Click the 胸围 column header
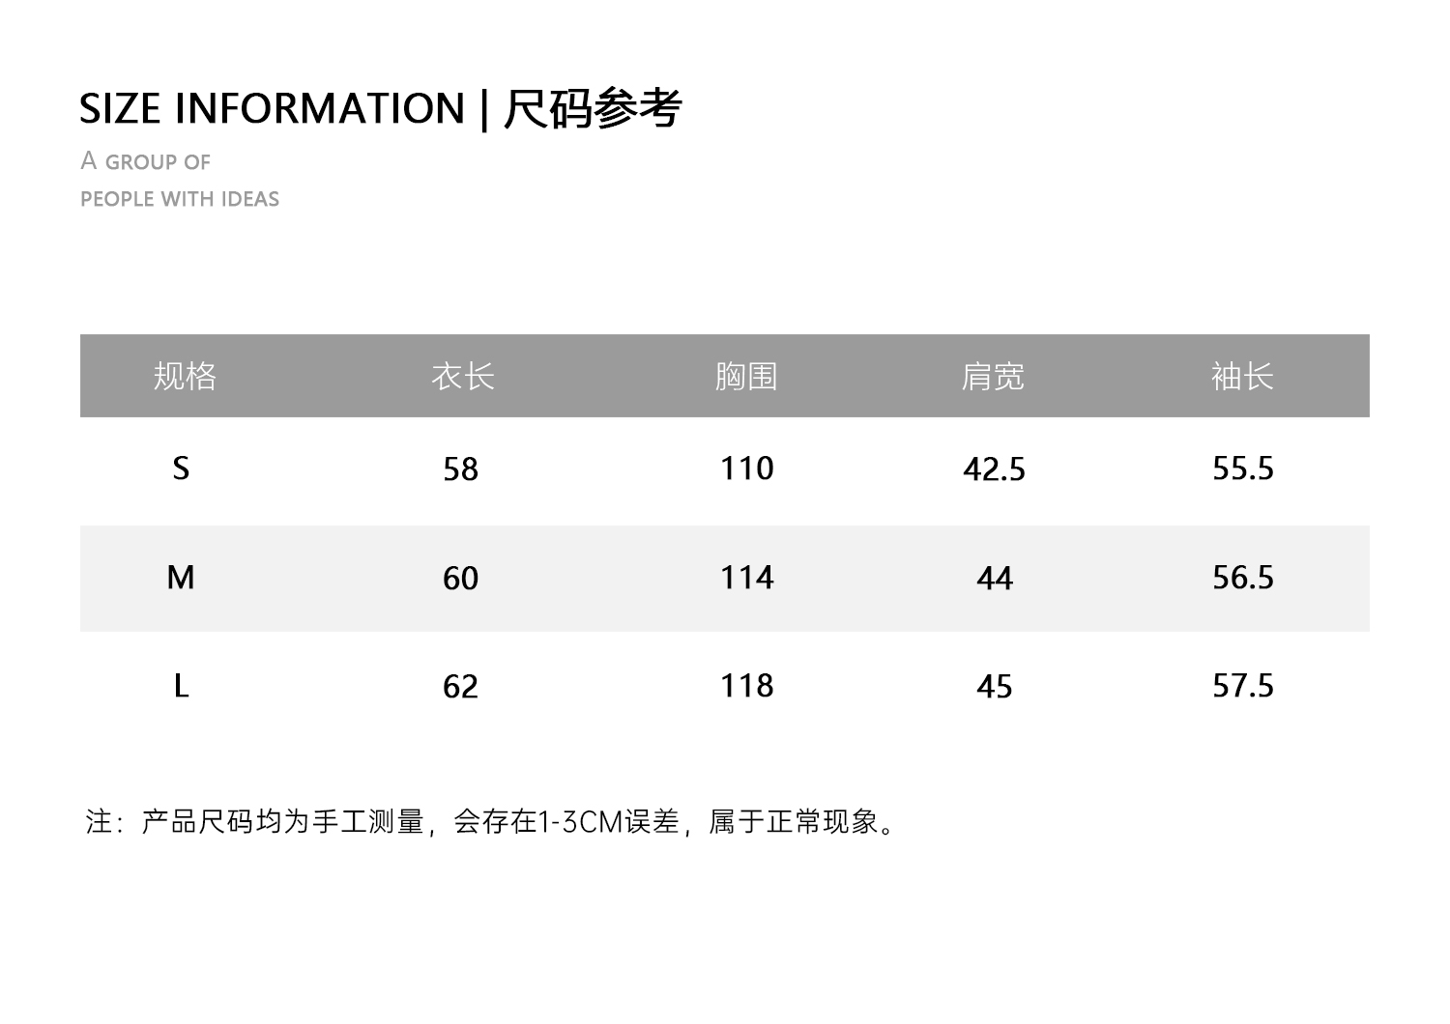 (x=746, y=376)
